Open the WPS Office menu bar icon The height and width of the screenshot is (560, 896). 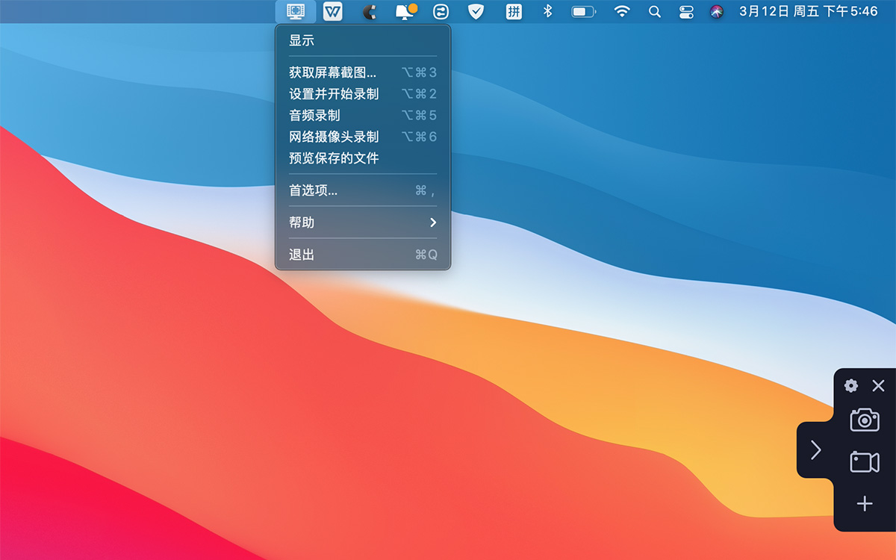(x=332, y=11)
